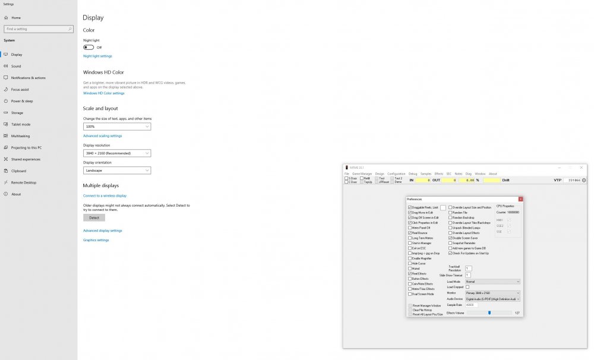The width and height of the screenshot is (594, 360).
Task: Open the Configuration menu
Action: (x=396, y=173)
